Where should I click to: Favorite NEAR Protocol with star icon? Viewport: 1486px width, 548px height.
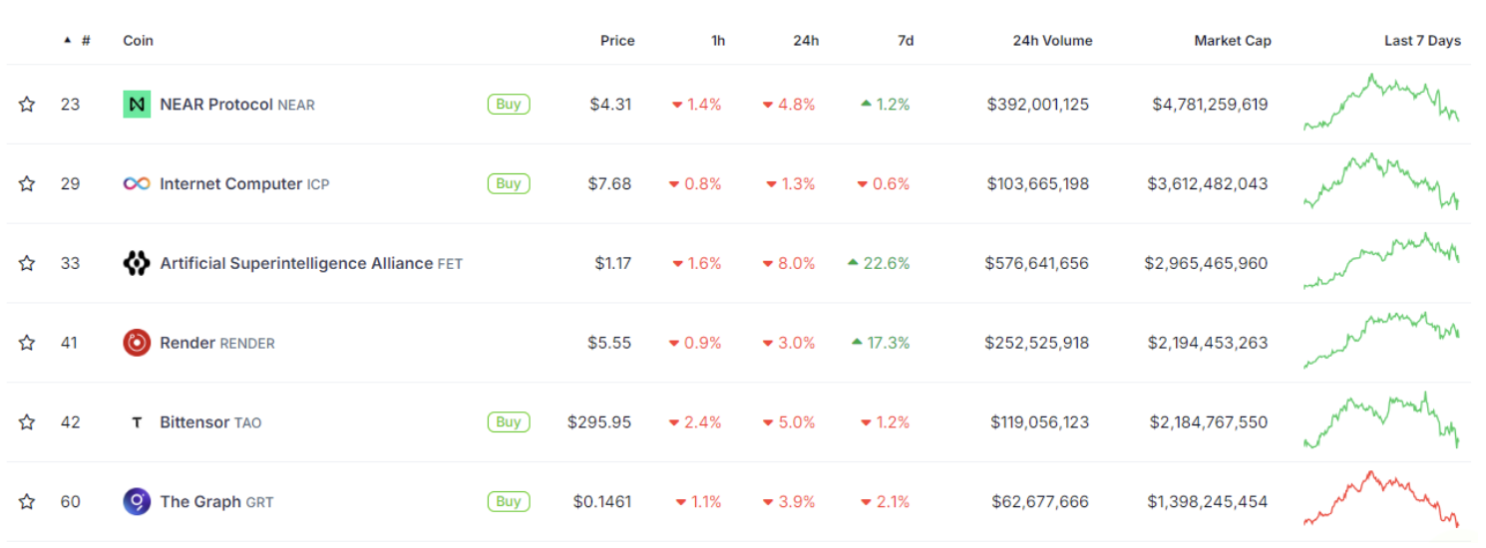coord(27,104)
